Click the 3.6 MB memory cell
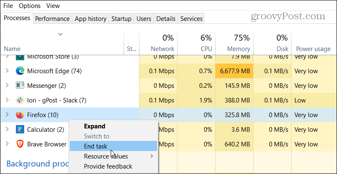This screenshot has height=174, width=337. 234,130
